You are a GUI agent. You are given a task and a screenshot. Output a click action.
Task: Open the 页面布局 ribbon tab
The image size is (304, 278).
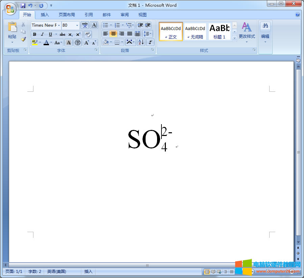[67, 15]
